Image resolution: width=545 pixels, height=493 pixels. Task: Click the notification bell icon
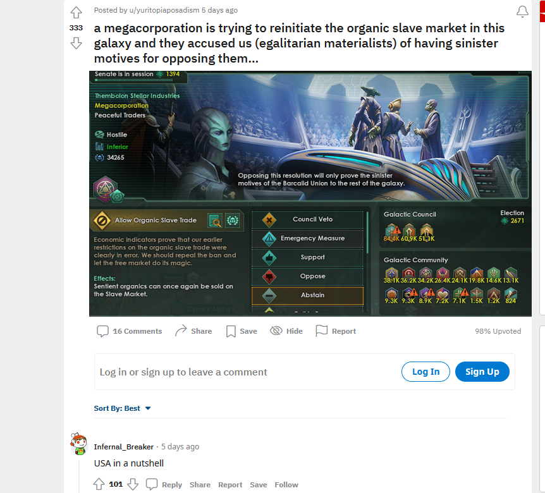pyautogui.click(x=522, y=11)
